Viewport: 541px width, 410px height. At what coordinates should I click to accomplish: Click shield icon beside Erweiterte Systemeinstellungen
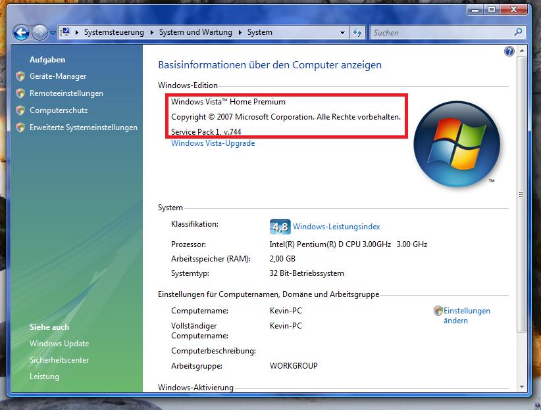point(20,127)
